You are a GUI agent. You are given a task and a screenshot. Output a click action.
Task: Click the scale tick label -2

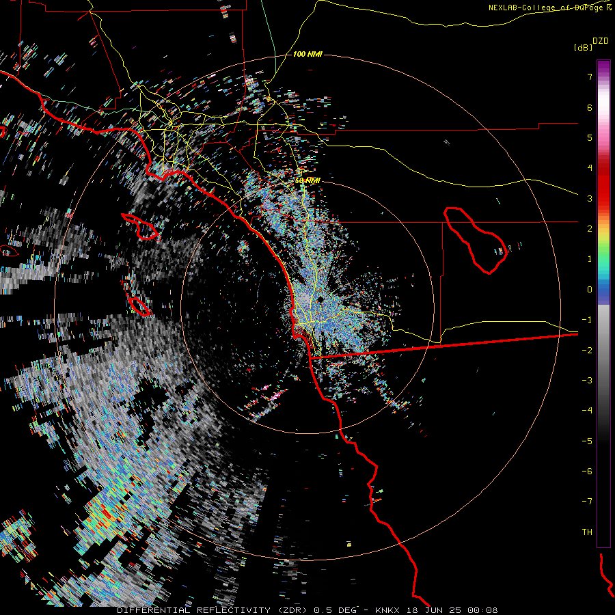click(587, 351)
